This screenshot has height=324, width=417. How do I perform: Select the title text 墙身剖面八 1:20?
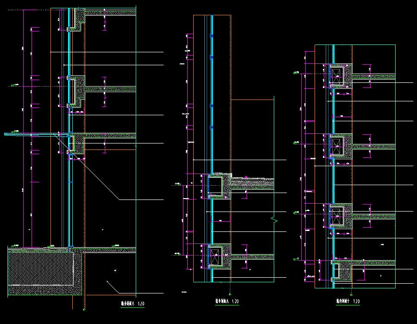pos(133,304)
